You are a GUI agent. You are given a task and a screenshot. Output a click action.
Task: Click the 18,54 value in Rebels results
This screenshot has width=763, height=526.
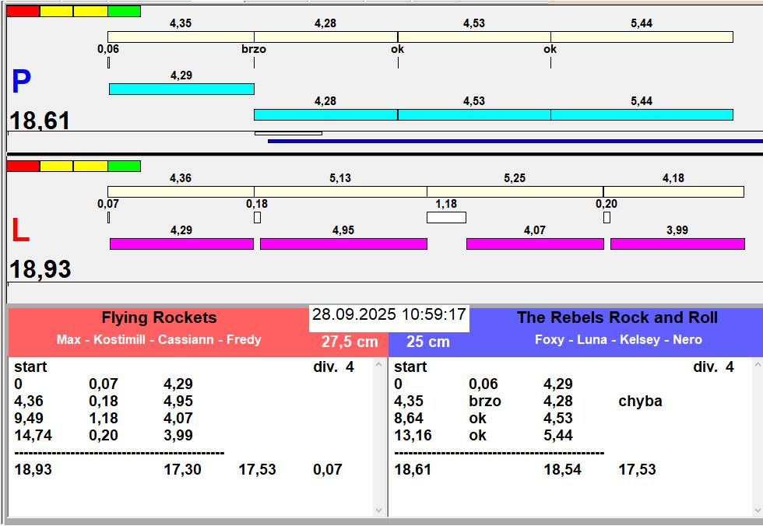[x=562, y=470]
